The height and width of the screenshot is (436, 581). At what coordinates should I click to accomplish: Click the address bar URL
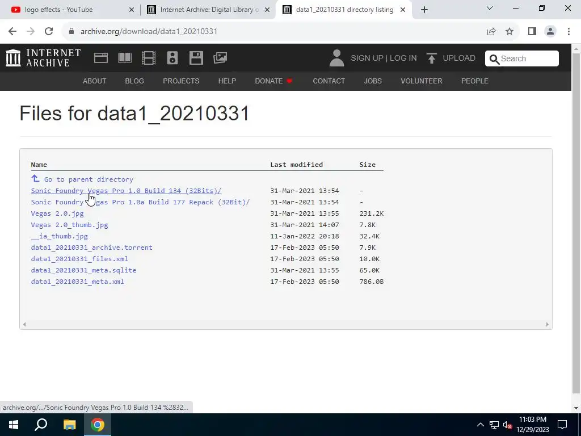(149, 32)
